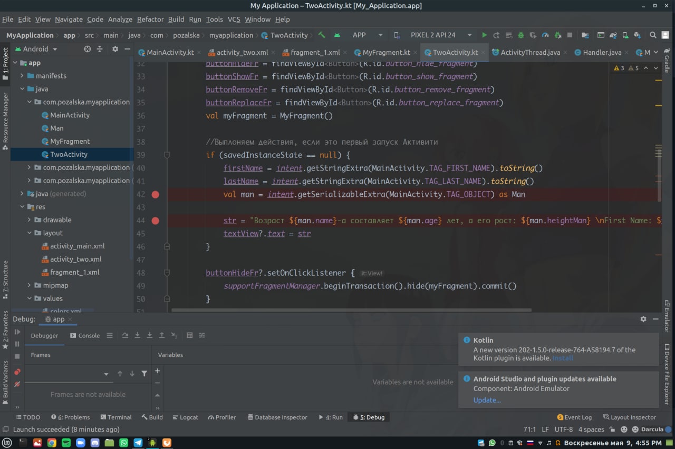This screenshot has width=675, height=449.
Task: Collapse the res folder
Action: (x=22, y=207)
